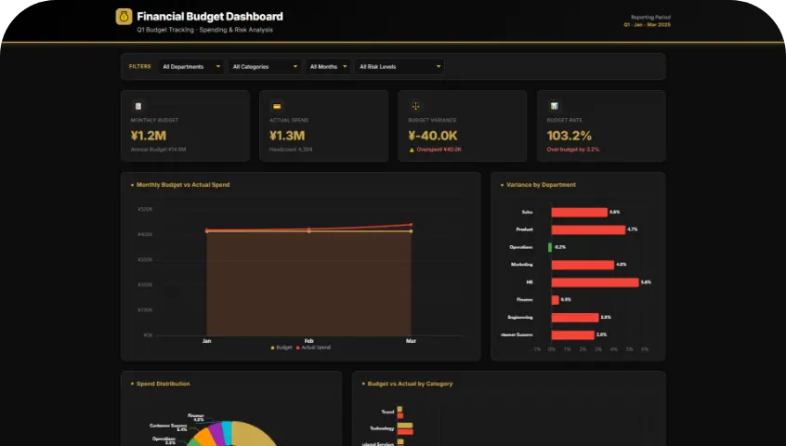Click the purple Finance slice of pie chart
The image size is (786, 446).
216,433
